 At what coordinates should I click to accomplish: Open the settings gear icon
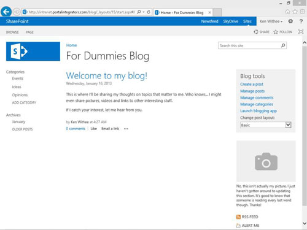click(290, 21)
